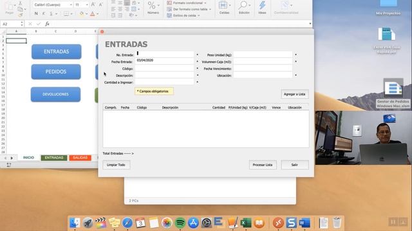The image size is (412, 231).
Task: Click the Fecha Entrada field with 03/04/2020
Action: (165, 62)
